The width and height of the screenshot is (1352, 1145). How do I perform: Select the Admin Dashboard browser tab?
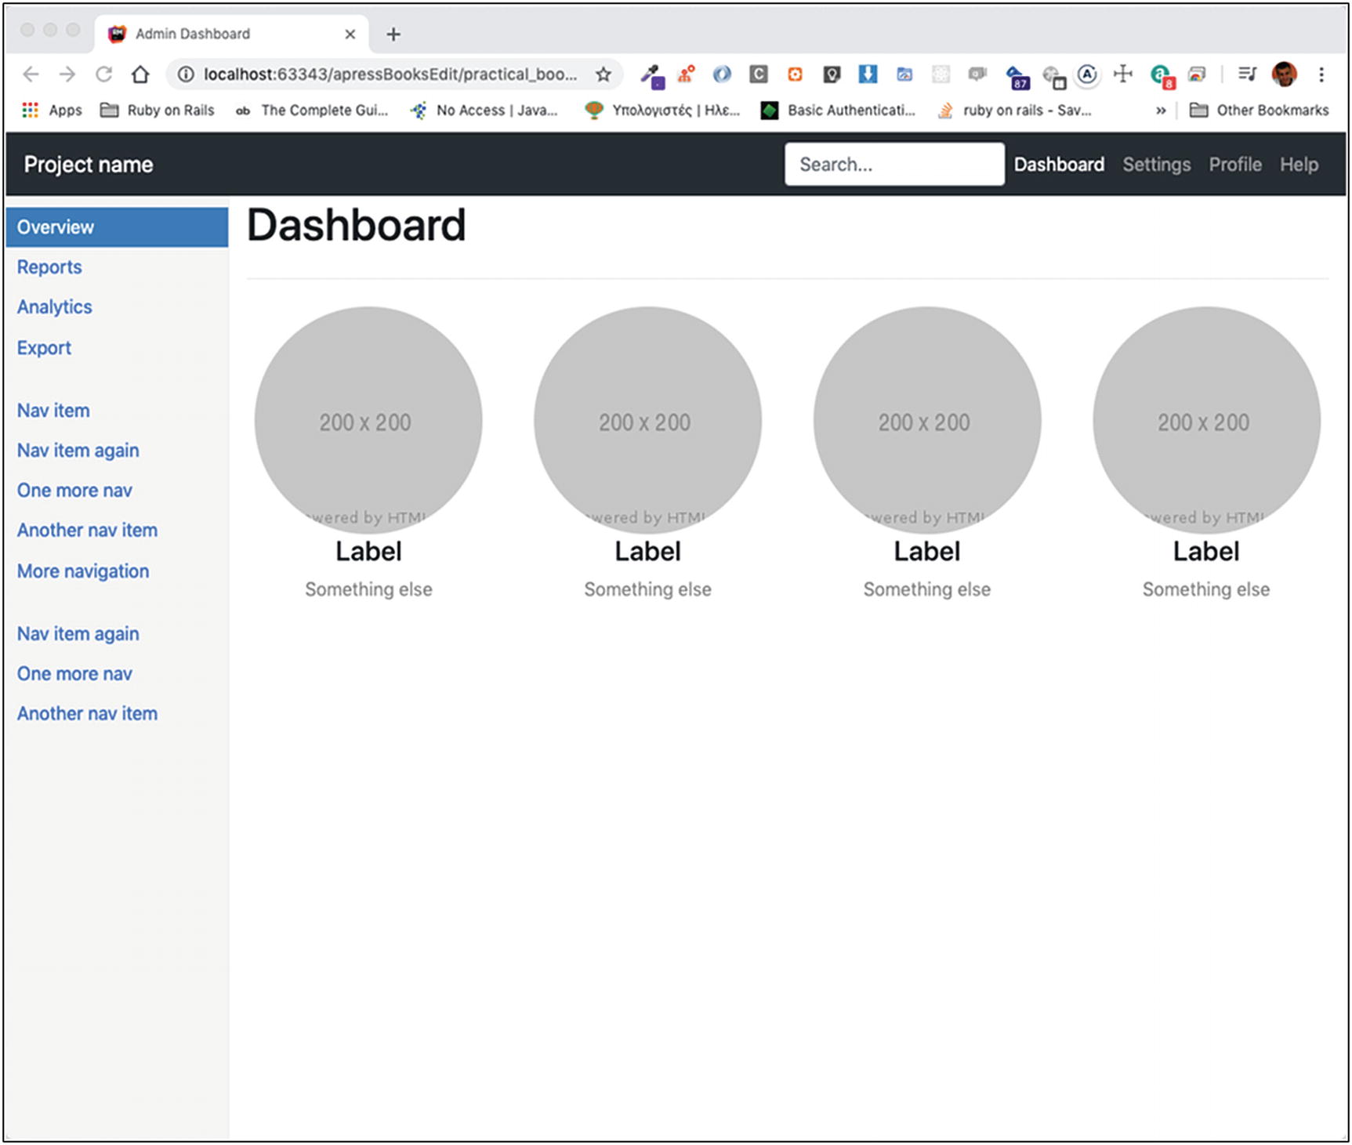pos(193,34)
